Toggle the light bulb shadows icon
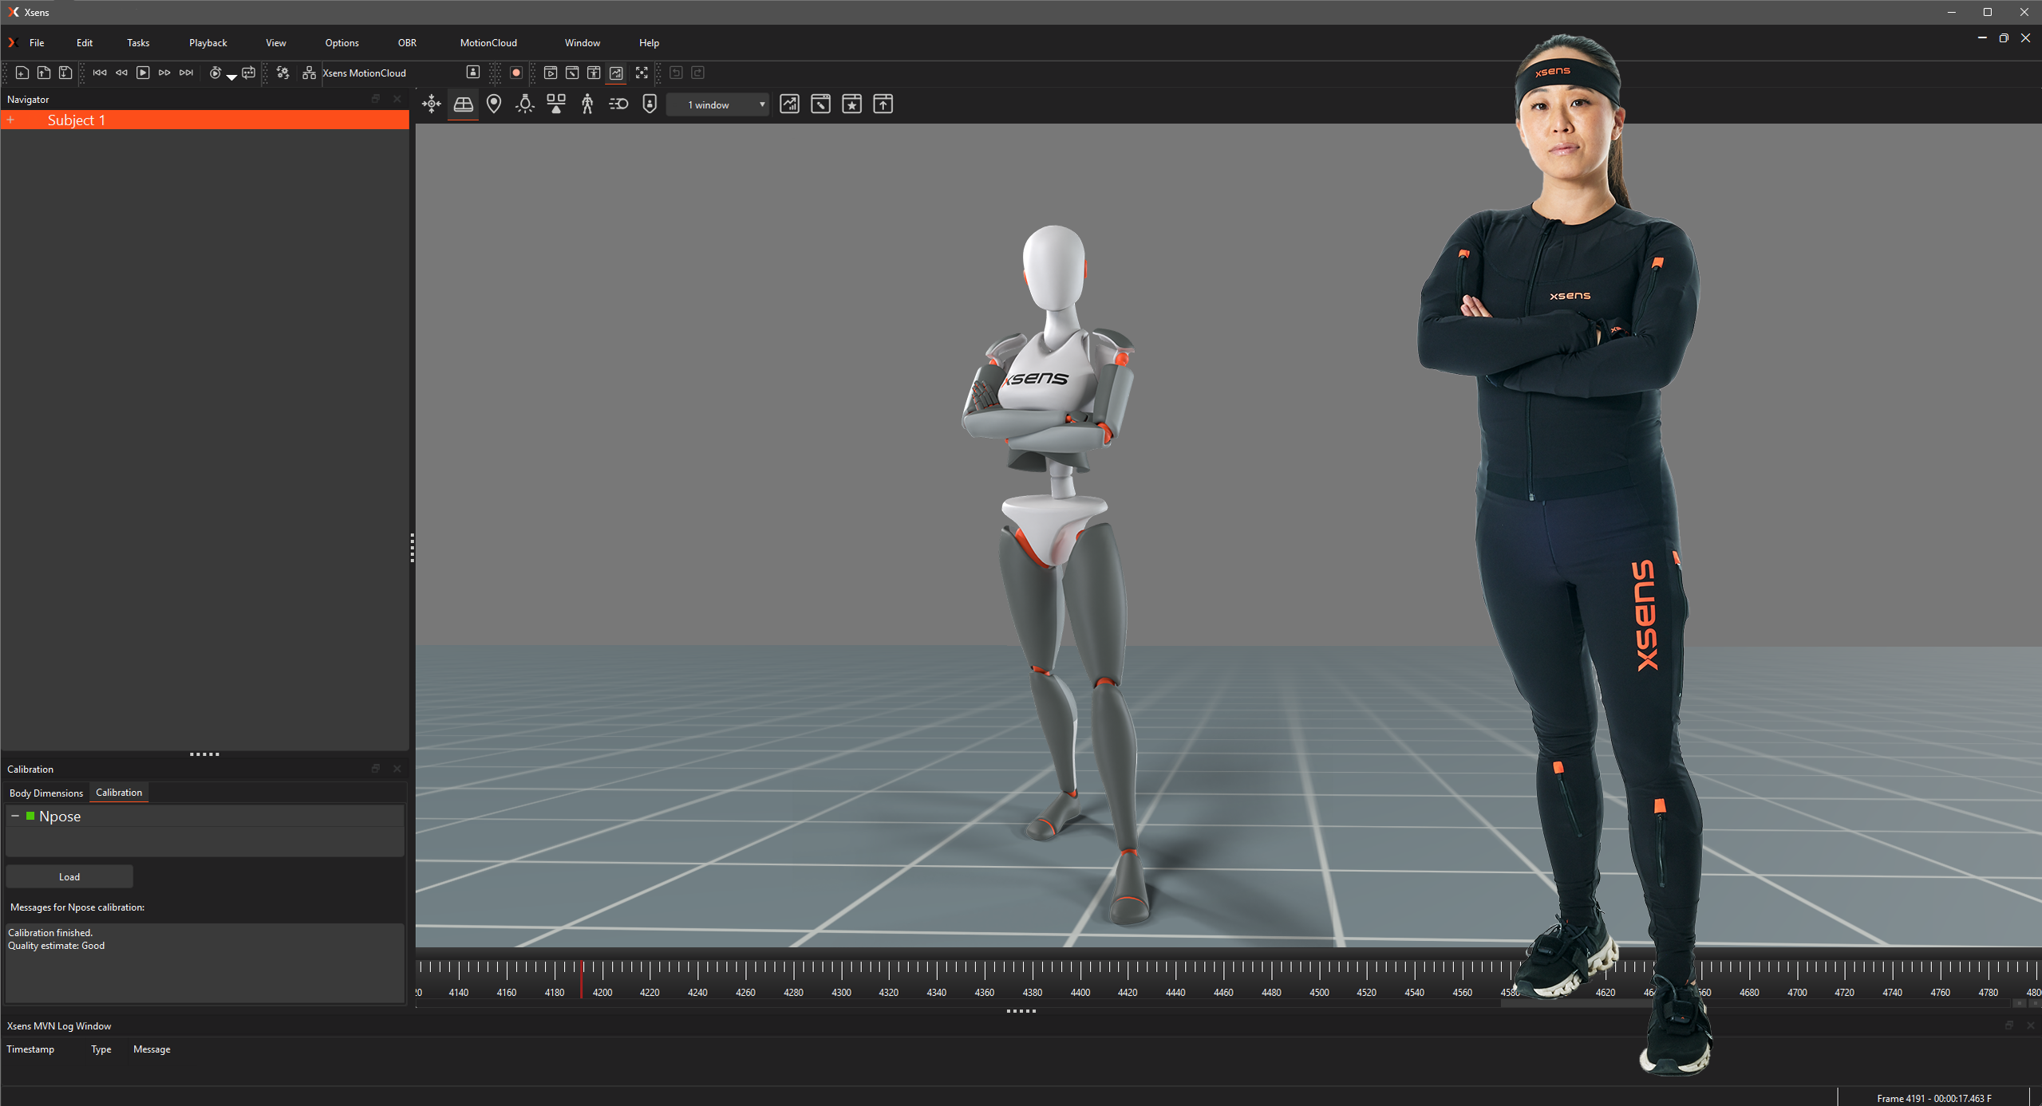2042x1106 pixels. tap(525, 104)
